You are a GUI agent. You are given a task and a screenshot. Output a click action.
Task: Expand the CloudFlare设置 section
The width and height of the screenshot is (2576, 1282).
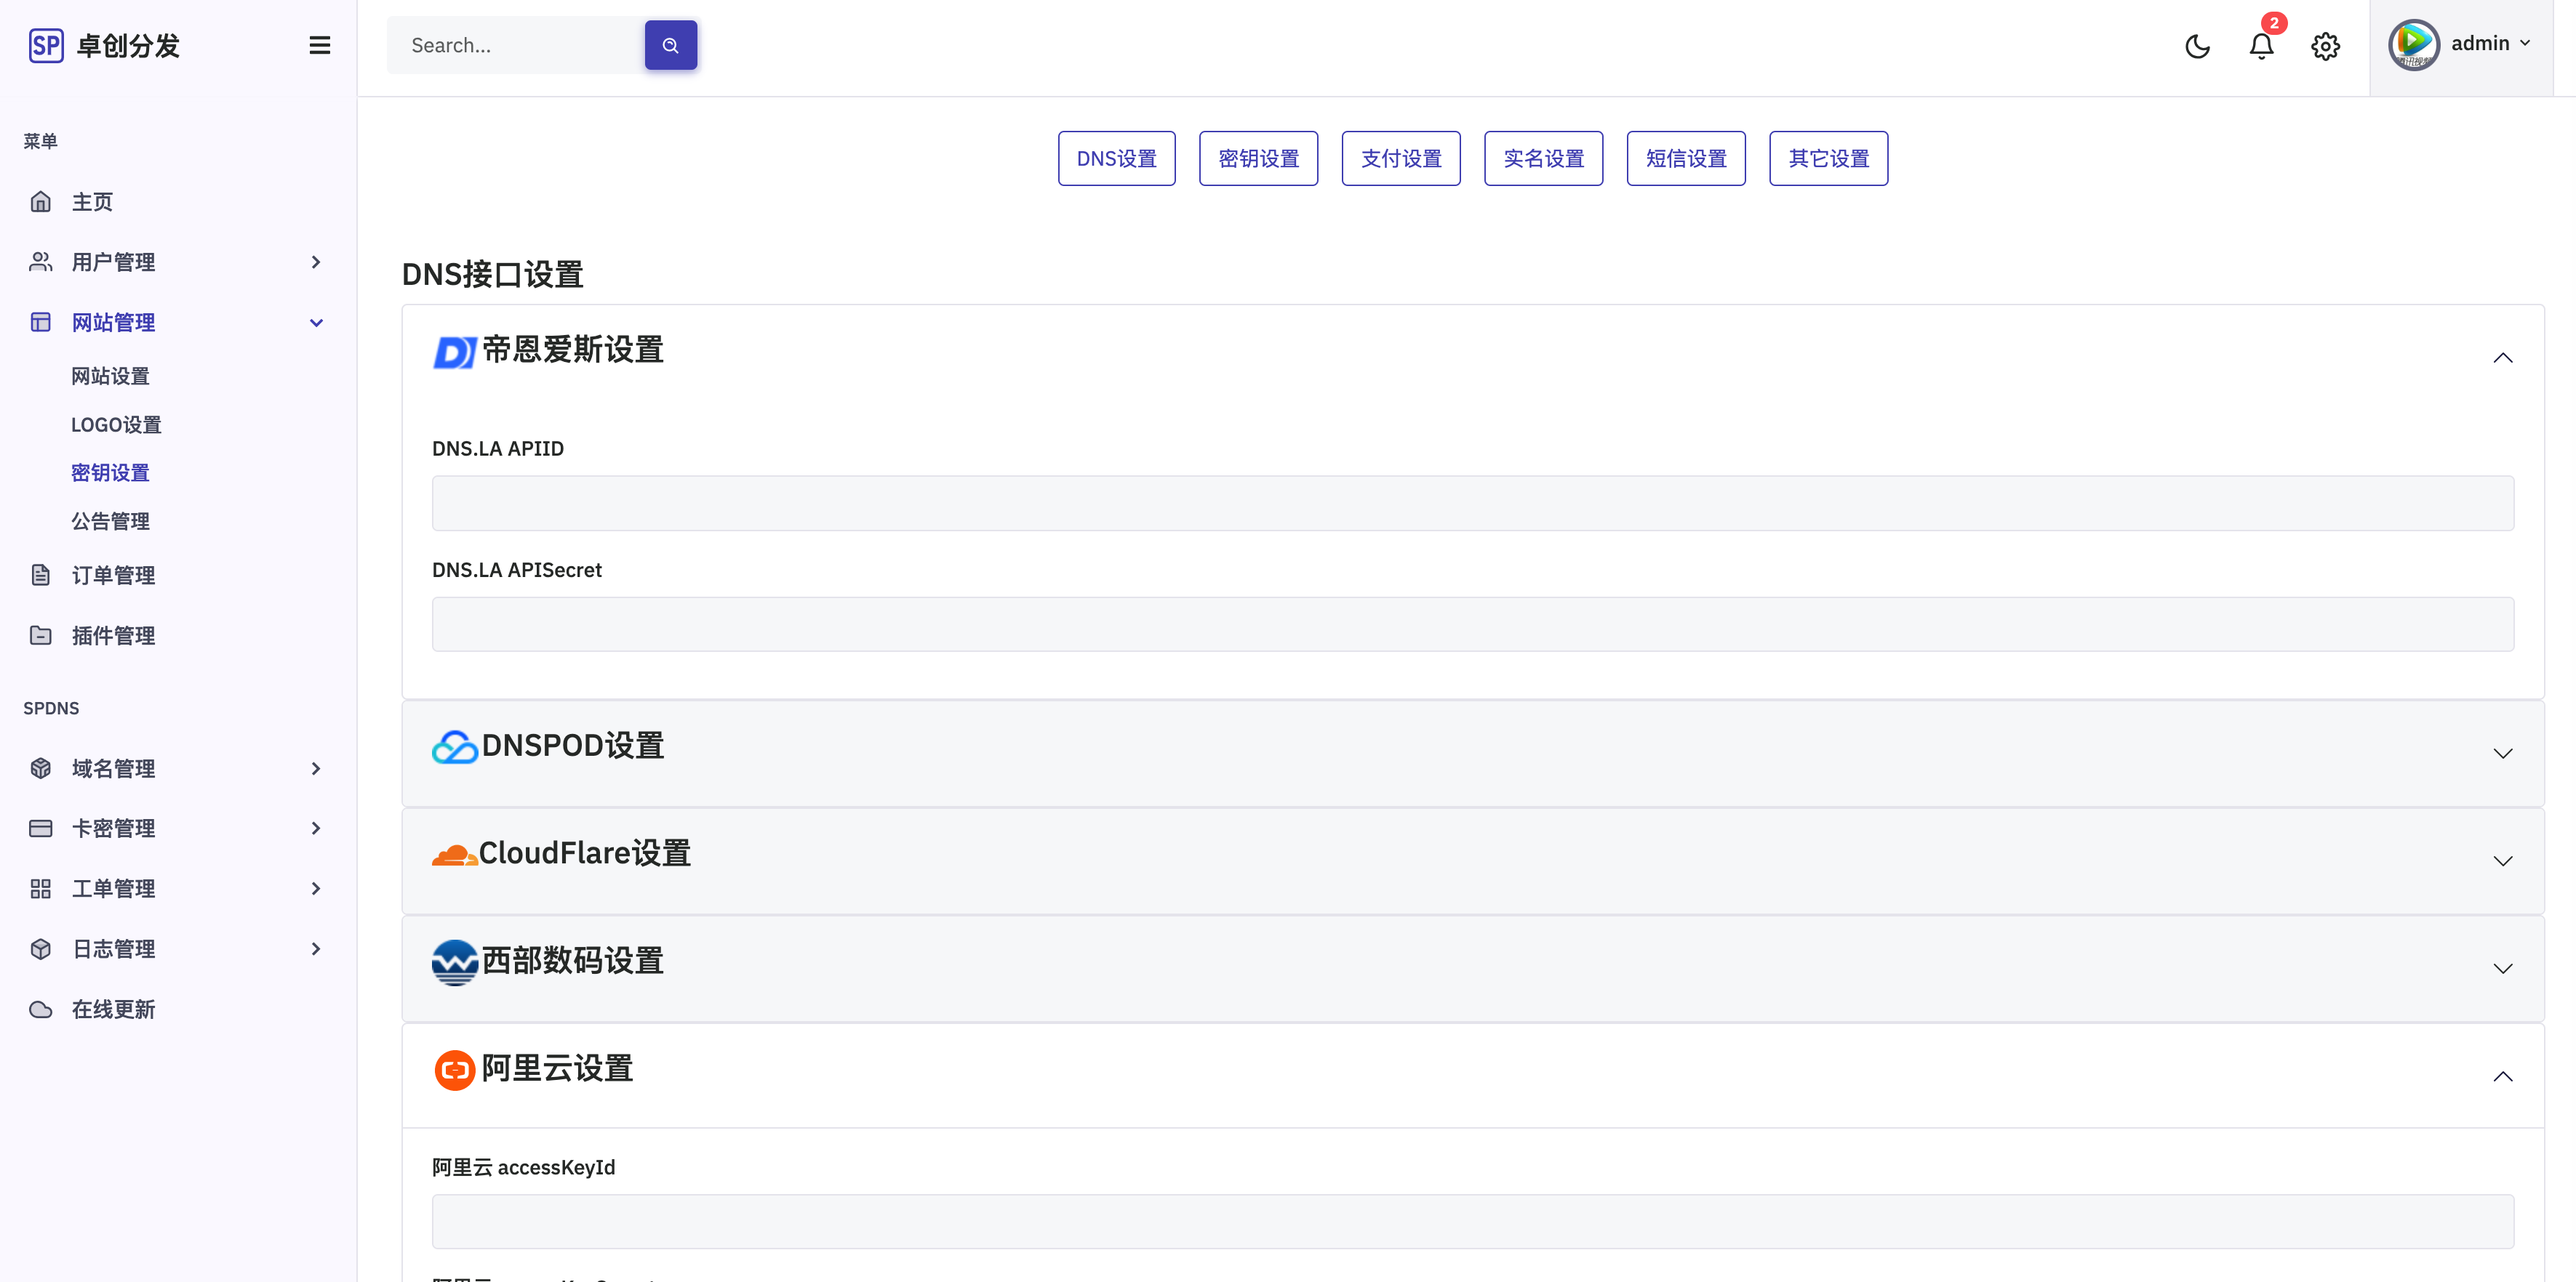(x=1472, y=860)
